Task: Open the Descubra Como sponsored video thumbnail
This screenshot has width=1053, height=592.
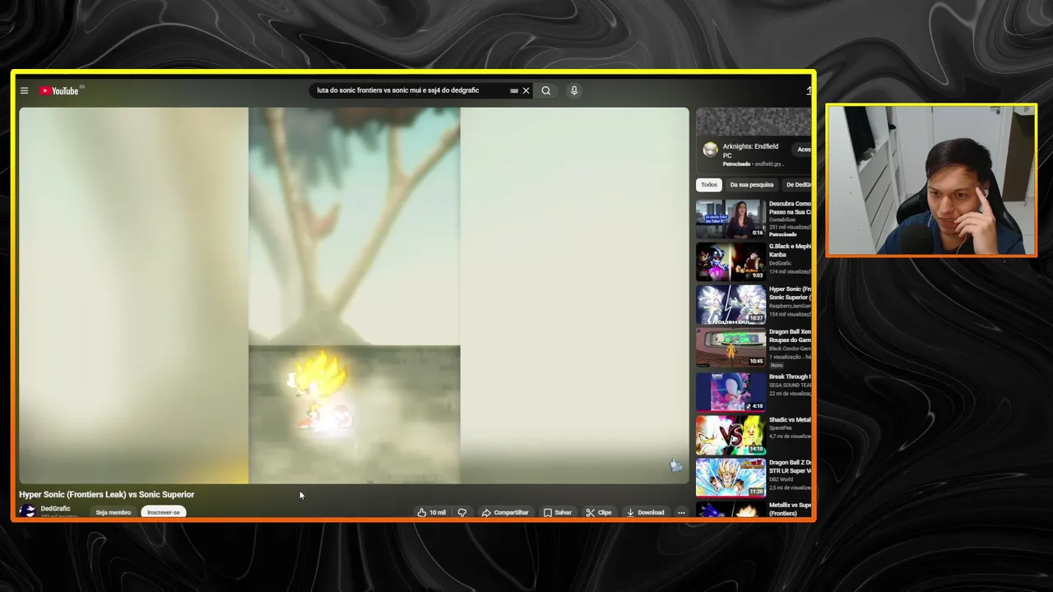Action: (x=731, y=218)
